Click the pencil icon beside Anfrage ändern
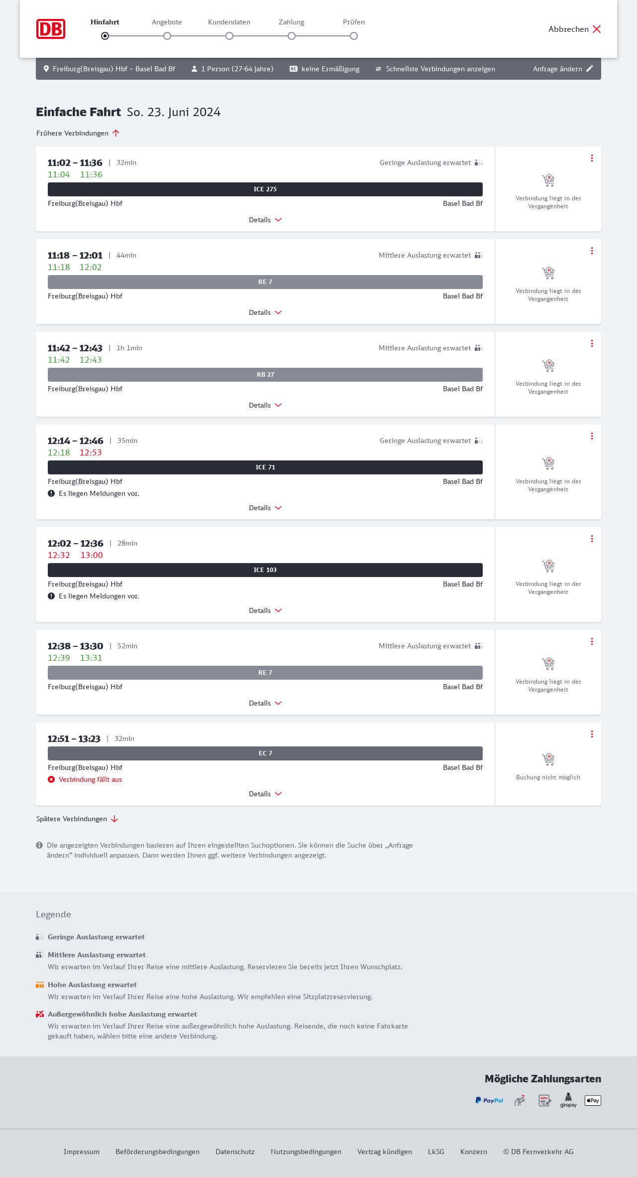Viewport: 637px width, 1177px height. tap(590, 69)
